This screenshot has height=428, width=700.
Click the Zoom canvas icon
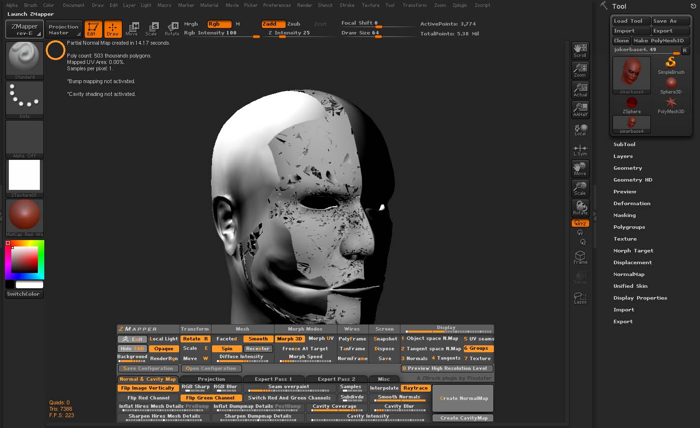[580, 70]
